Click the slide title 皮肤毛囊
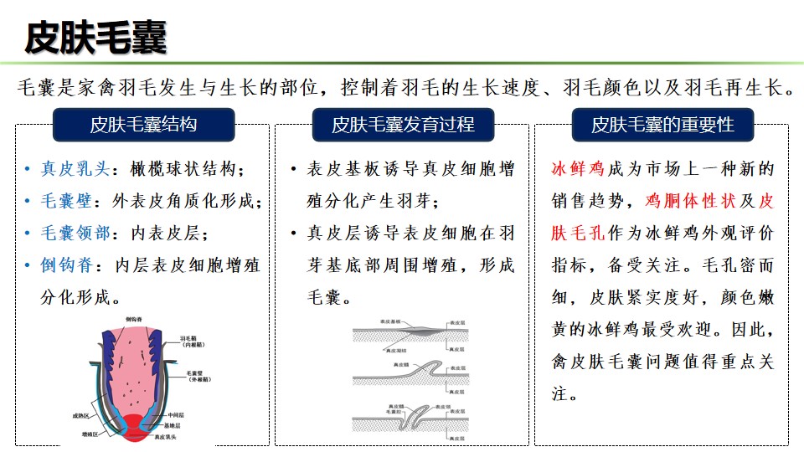Screen dimensions: 804x452 tap(95, 37)
